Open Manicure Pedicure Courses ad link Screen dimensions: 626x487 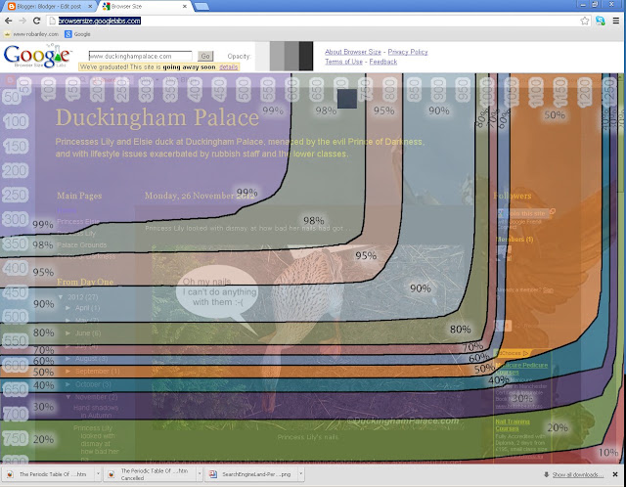[x=521, y=369]
